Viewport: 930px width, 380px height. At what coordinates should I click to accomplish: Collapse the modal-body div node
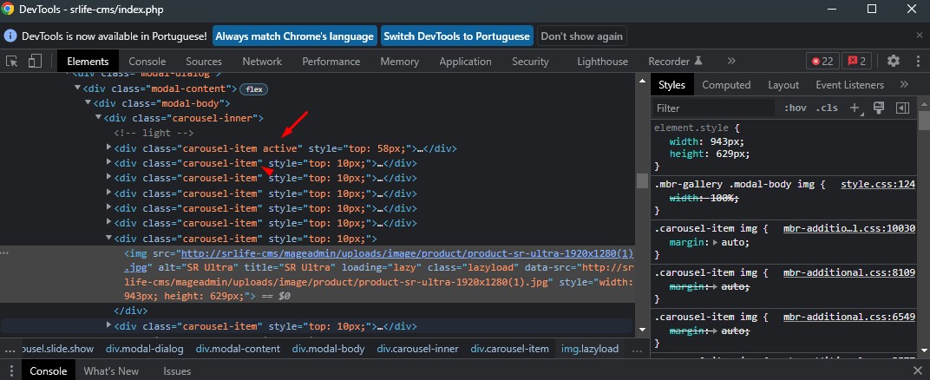pyautogui.click(x=88, y=102)
